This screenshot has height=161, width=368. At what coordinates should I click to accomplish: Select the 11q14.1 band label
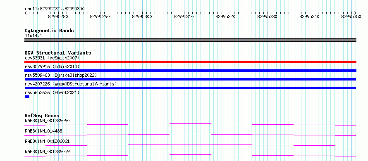tap(33, 36)
